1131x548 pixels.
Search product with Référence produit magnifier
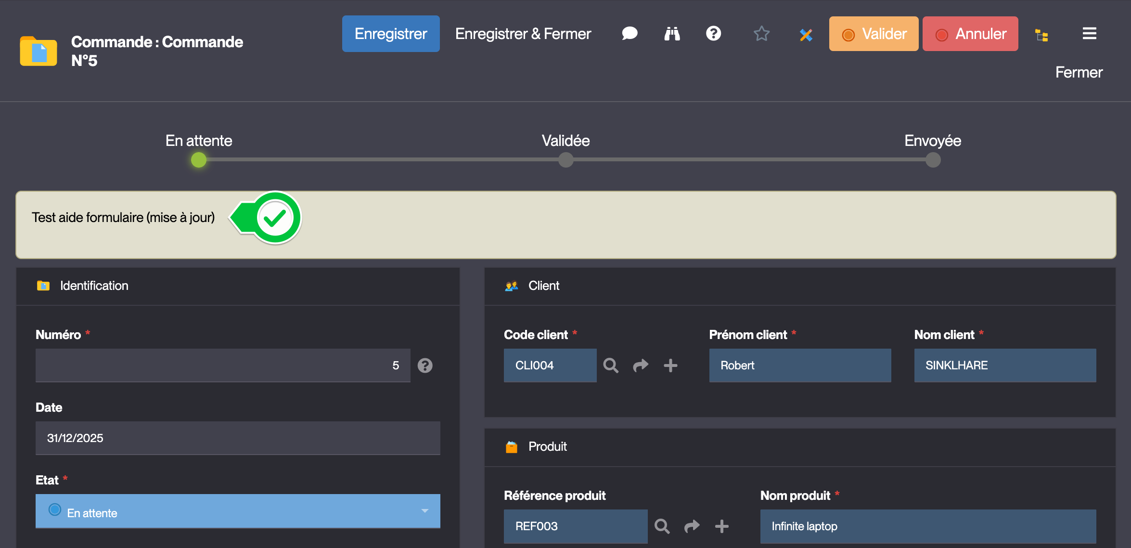pyautogui.click(x=662, y=526)
